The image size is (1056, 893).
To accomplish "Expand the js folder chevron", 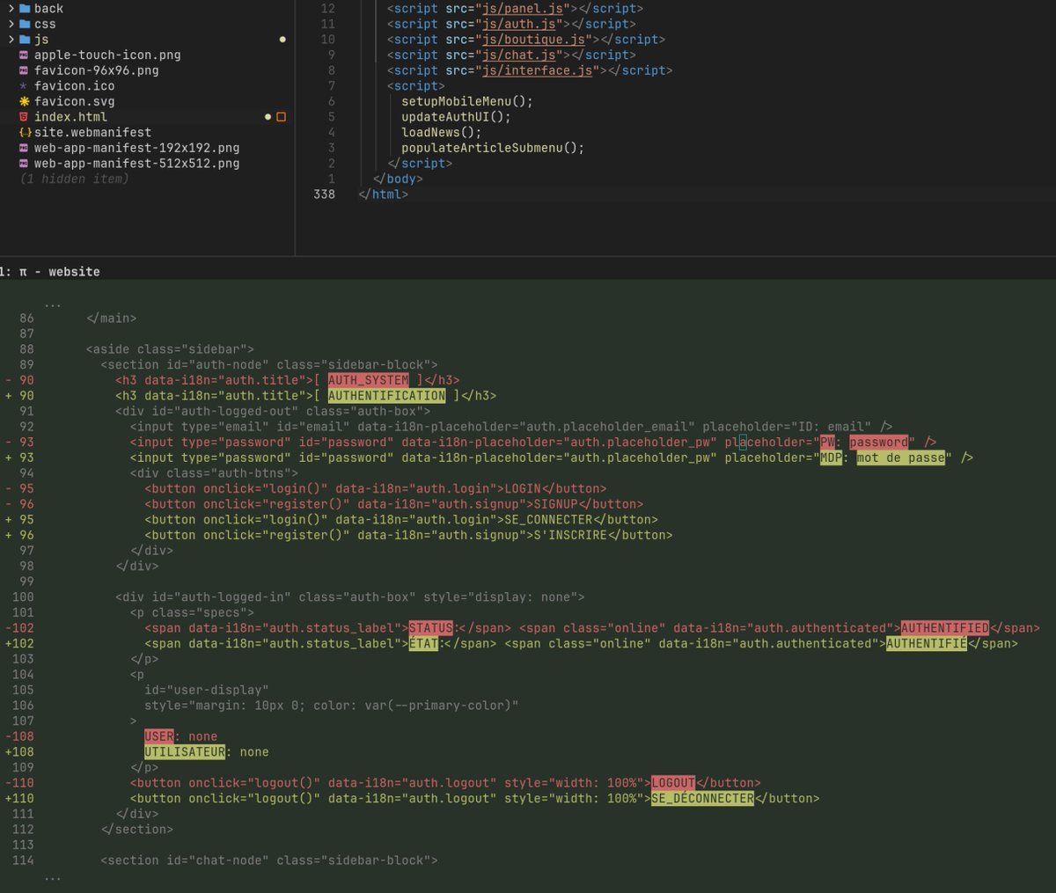I will 11,40.
